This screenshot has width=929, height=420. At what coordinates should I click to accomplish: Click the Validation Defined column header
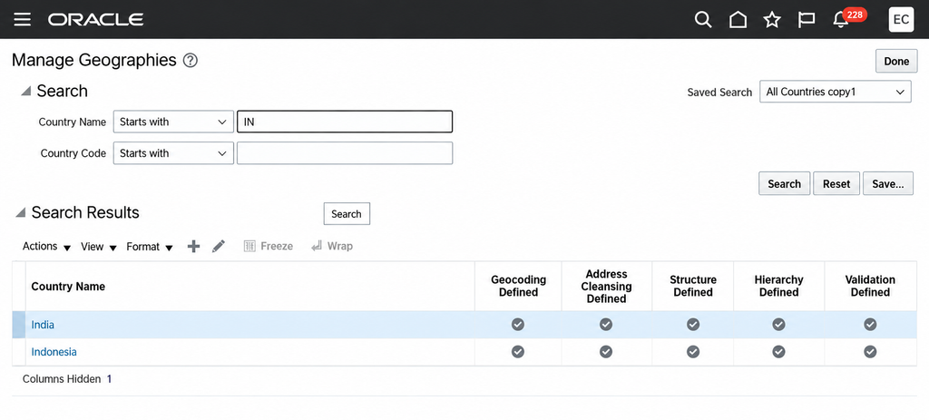[870, 286]
